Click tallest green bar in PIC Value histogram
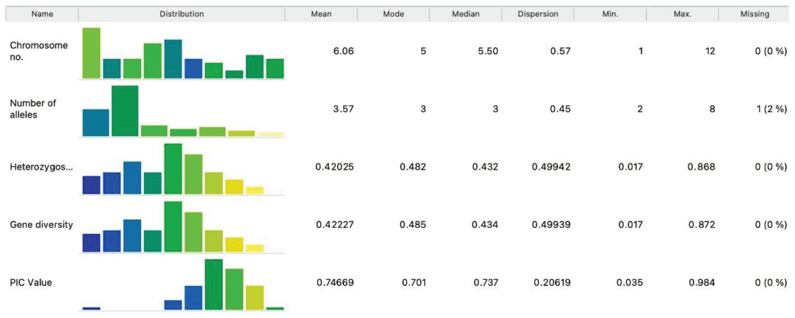 pos(214,284)
